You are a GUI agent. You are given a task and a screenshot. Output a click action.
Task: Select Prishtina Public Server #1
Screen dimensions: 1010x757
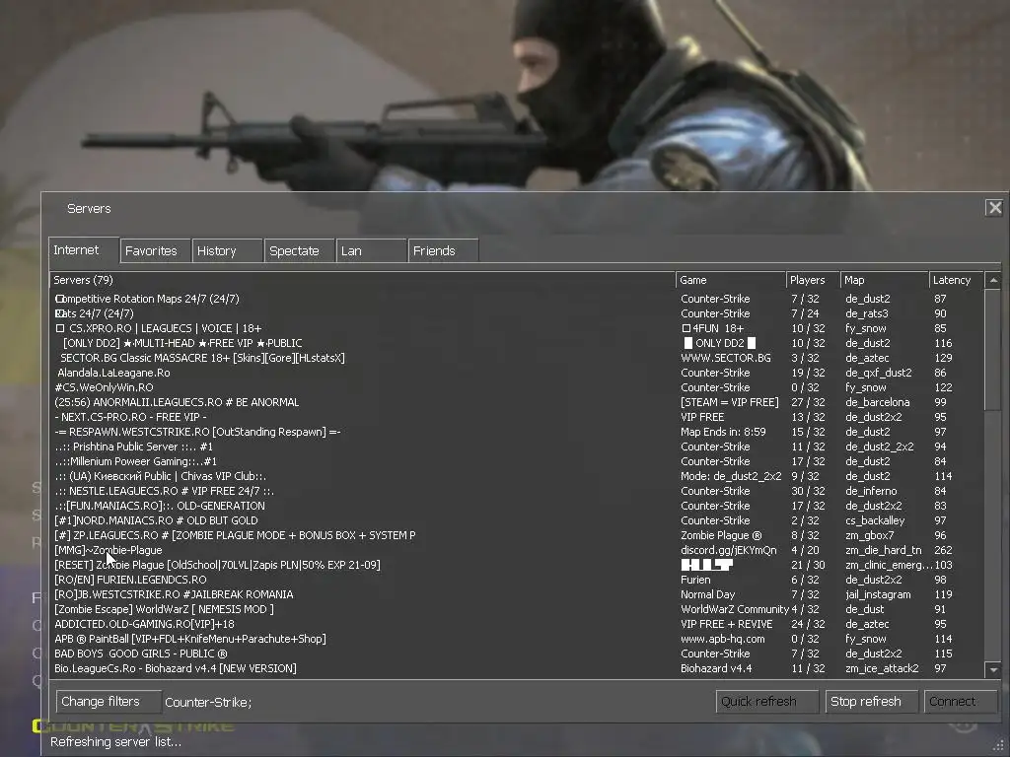click(517, 447)
